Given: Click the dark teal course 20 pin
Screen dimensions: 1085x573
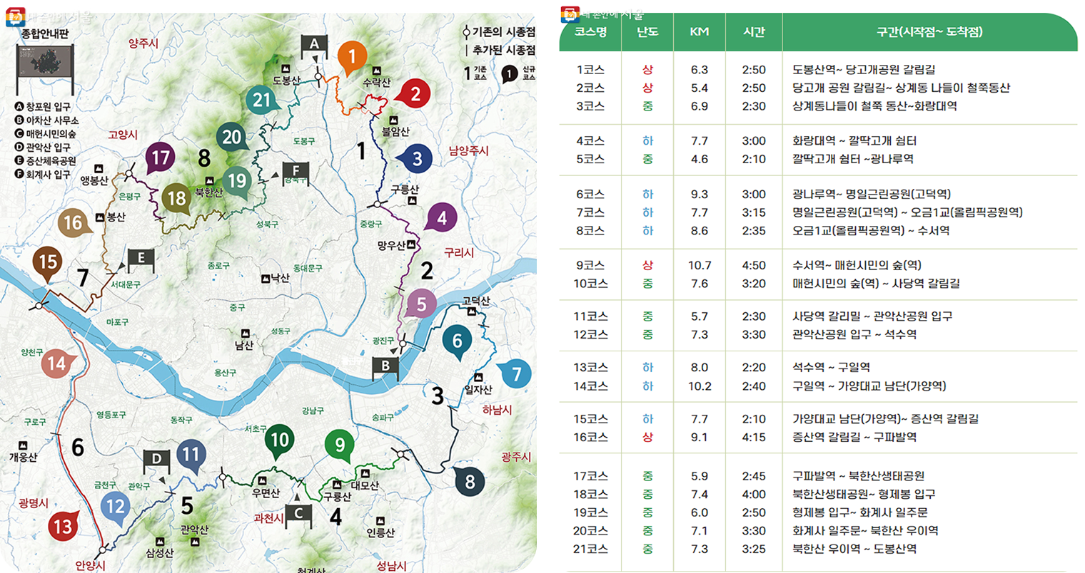Looking at the screenshot, I should coord(232,137).
